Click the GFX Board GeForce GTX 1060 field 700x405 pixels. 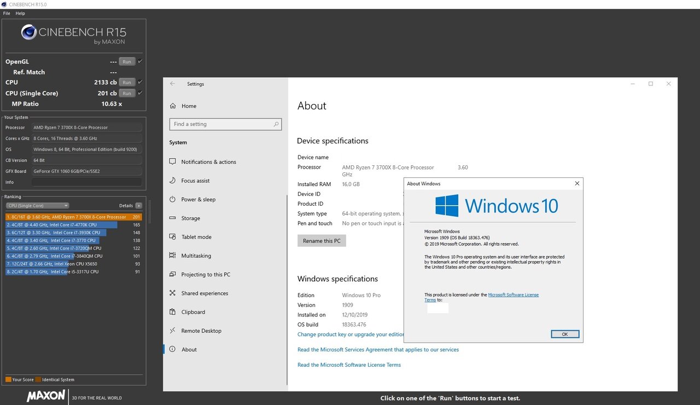[86, 171]
